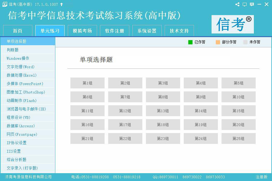The image size is (272, 181).
Task: Click the 信考 registered logo
Action: pos(232,24)
